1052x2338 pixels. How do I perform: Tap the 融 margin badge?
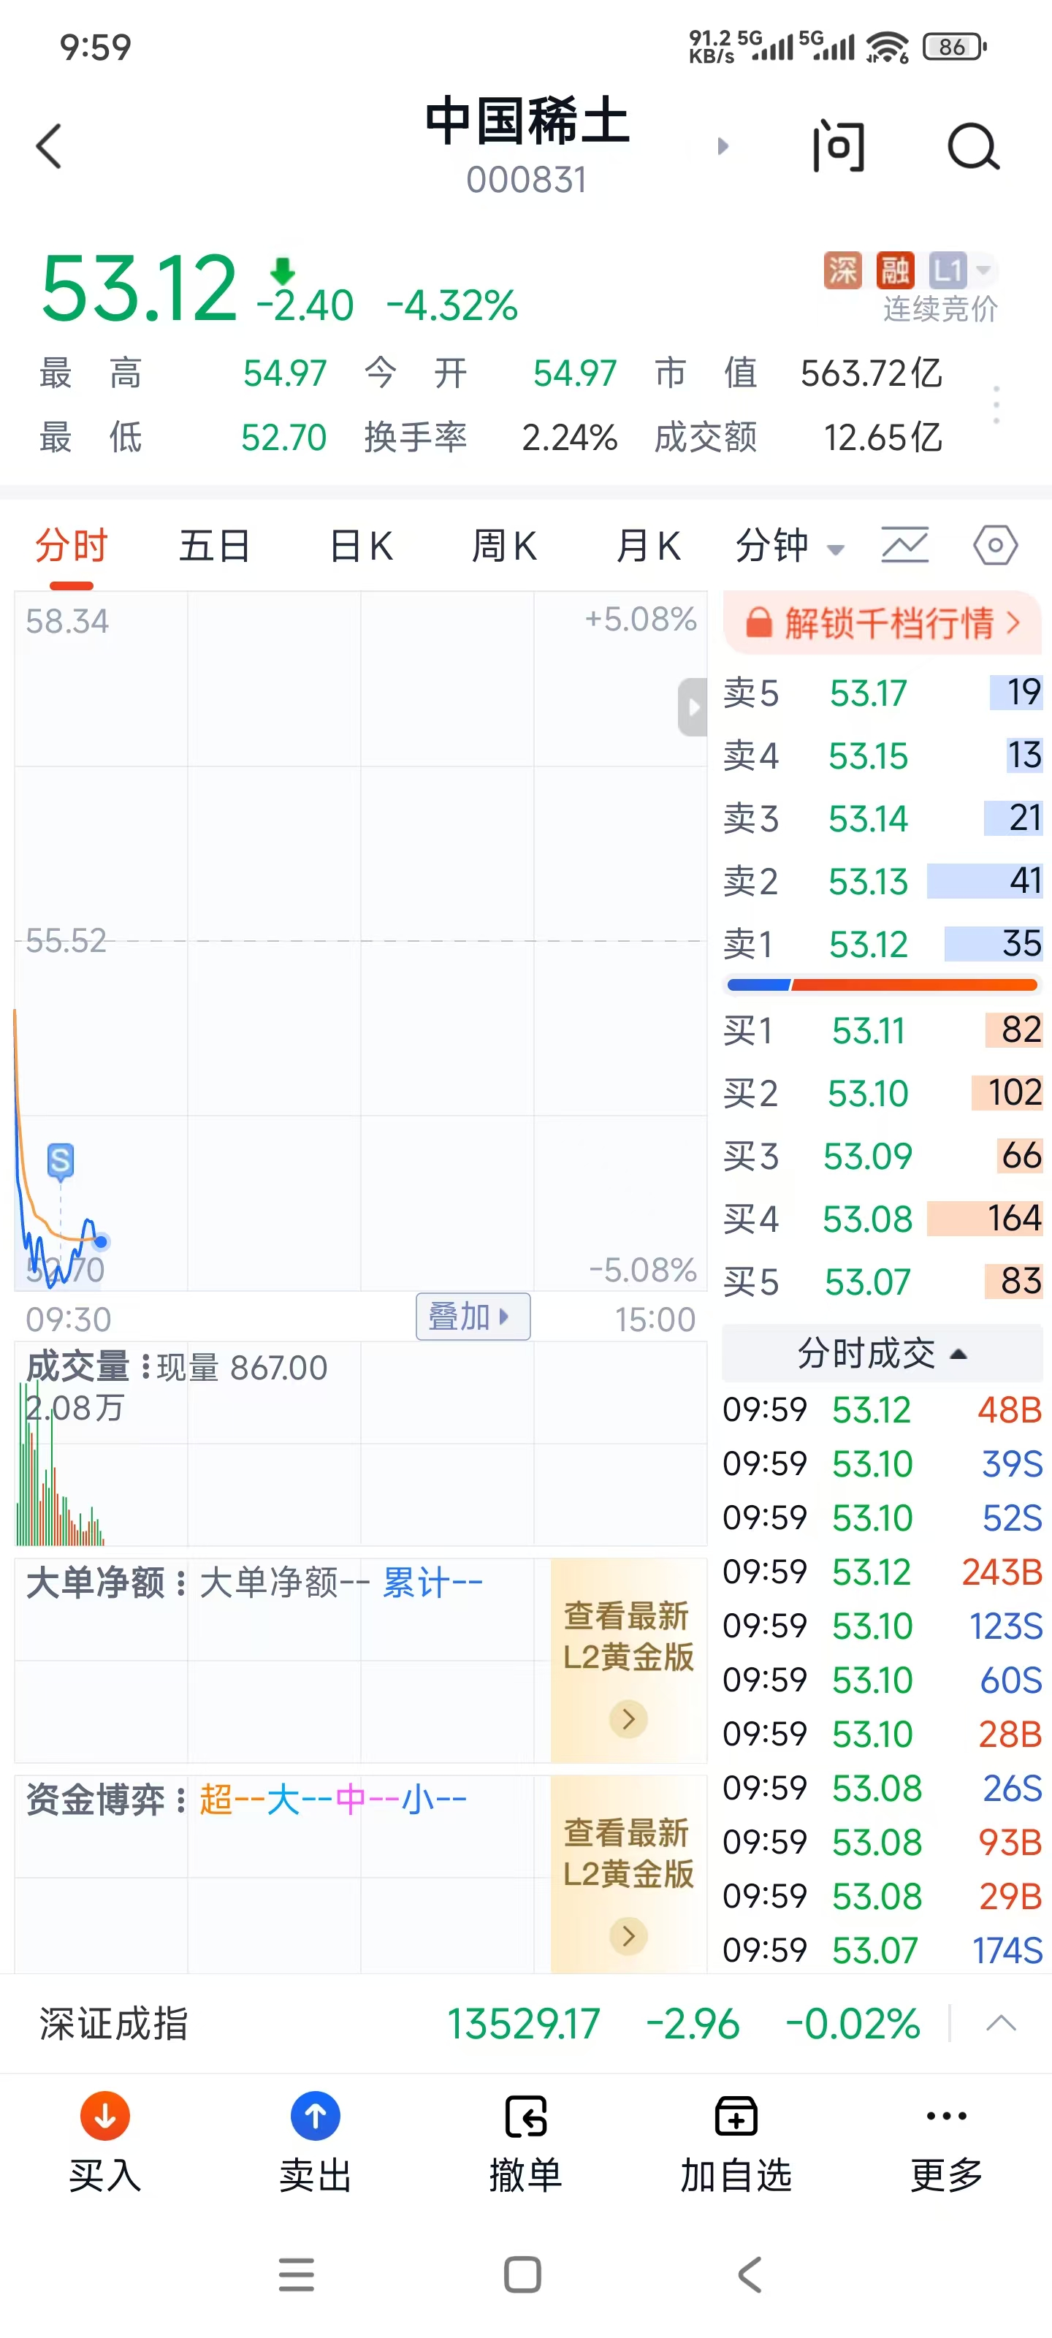pyautogui.click(x=895, y=270)
